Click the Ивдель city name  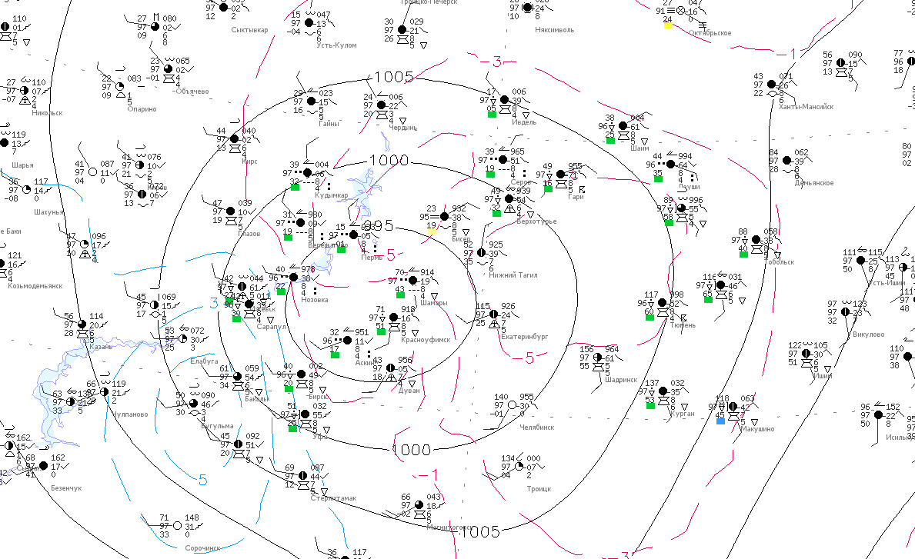[524, 122]
